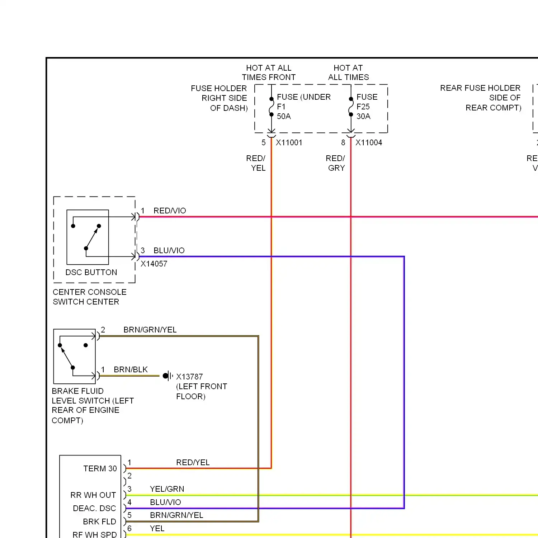Click the (LEFT FRONT FLOOR) location text
Viewport: 538px width, 538px height.
pyautogui.click(x=202, y=391)
